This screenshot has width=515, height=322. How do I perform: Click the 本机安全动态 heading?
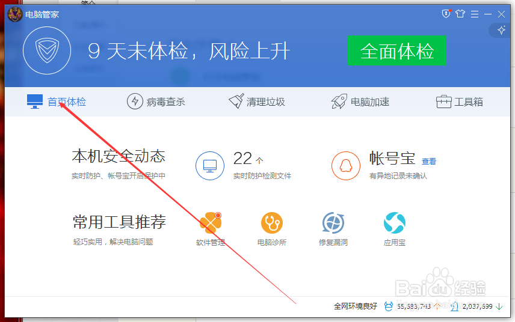[x=119, y=156]
